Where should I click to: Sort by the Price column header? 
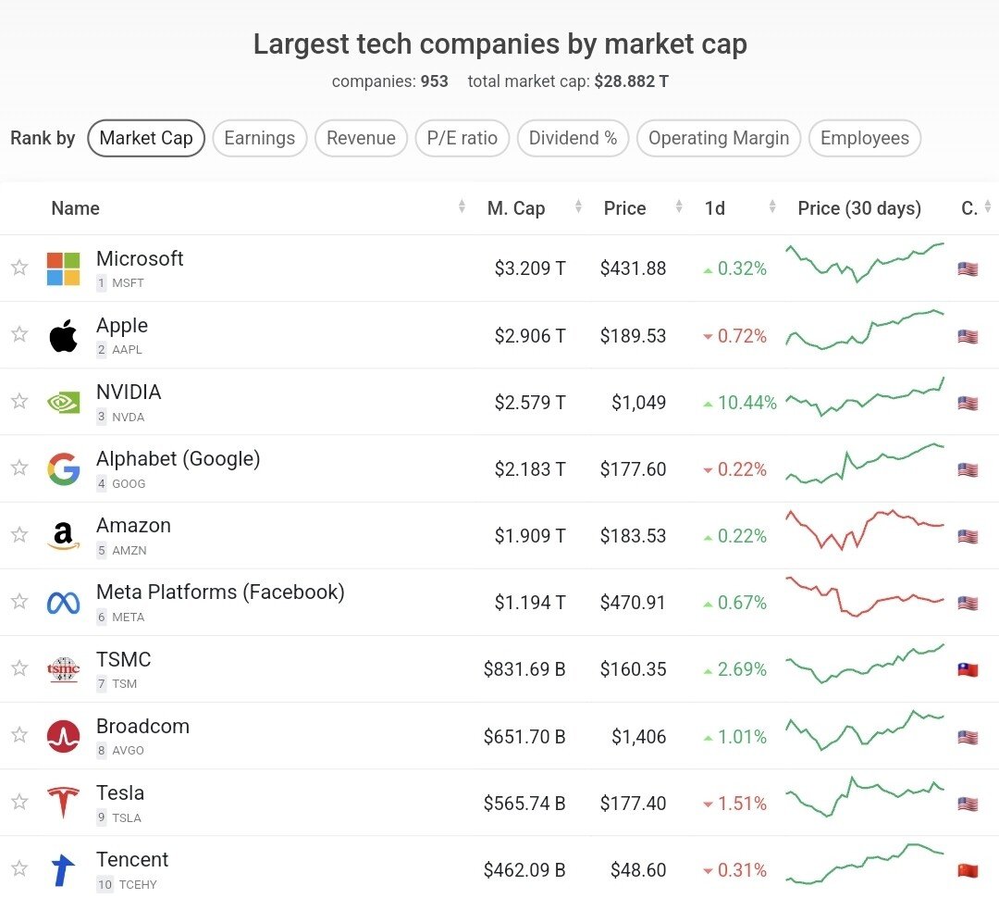(x=624, y=208)
